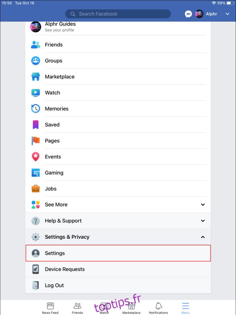The image size is (236, 315).
Task: Select the Settings option
Action: [x=118, y=253]
